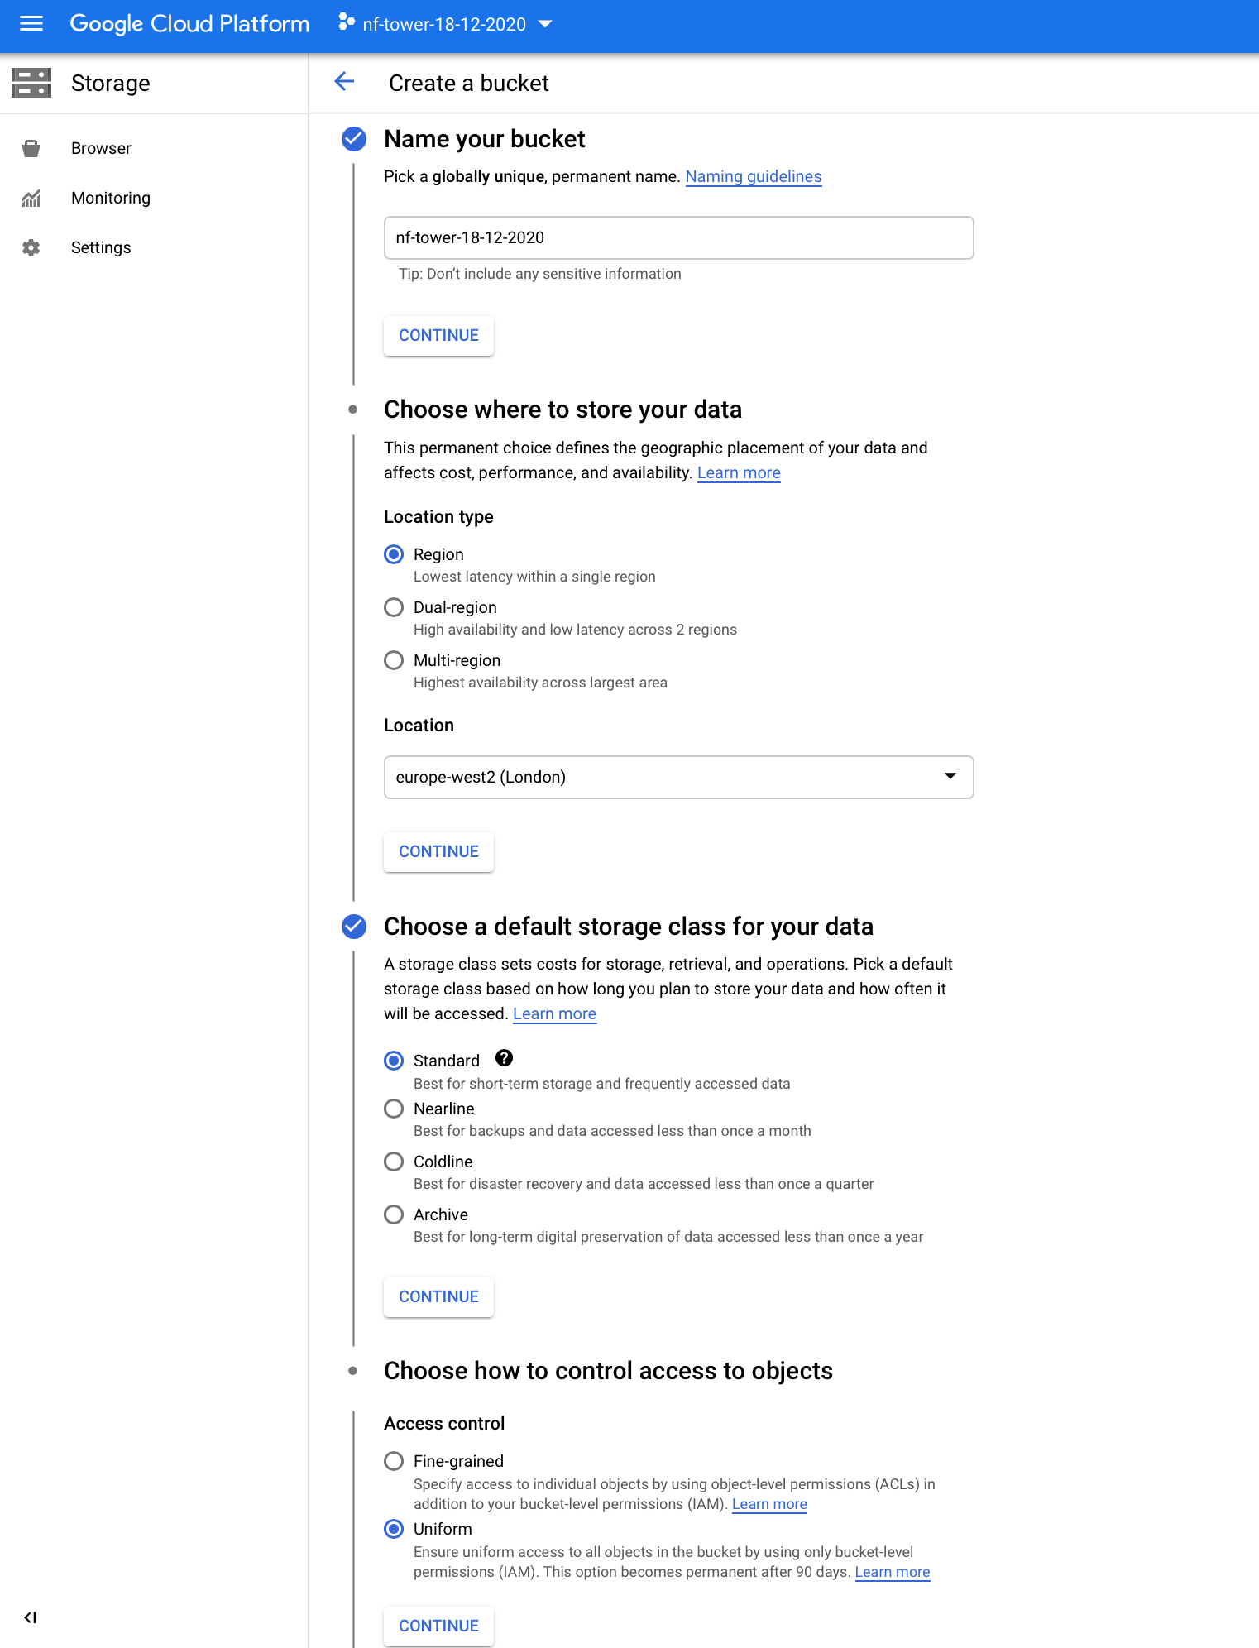
Task: Collapse the sidebar with bottom-left arrow icon
Action: [x=30, y=1617]
